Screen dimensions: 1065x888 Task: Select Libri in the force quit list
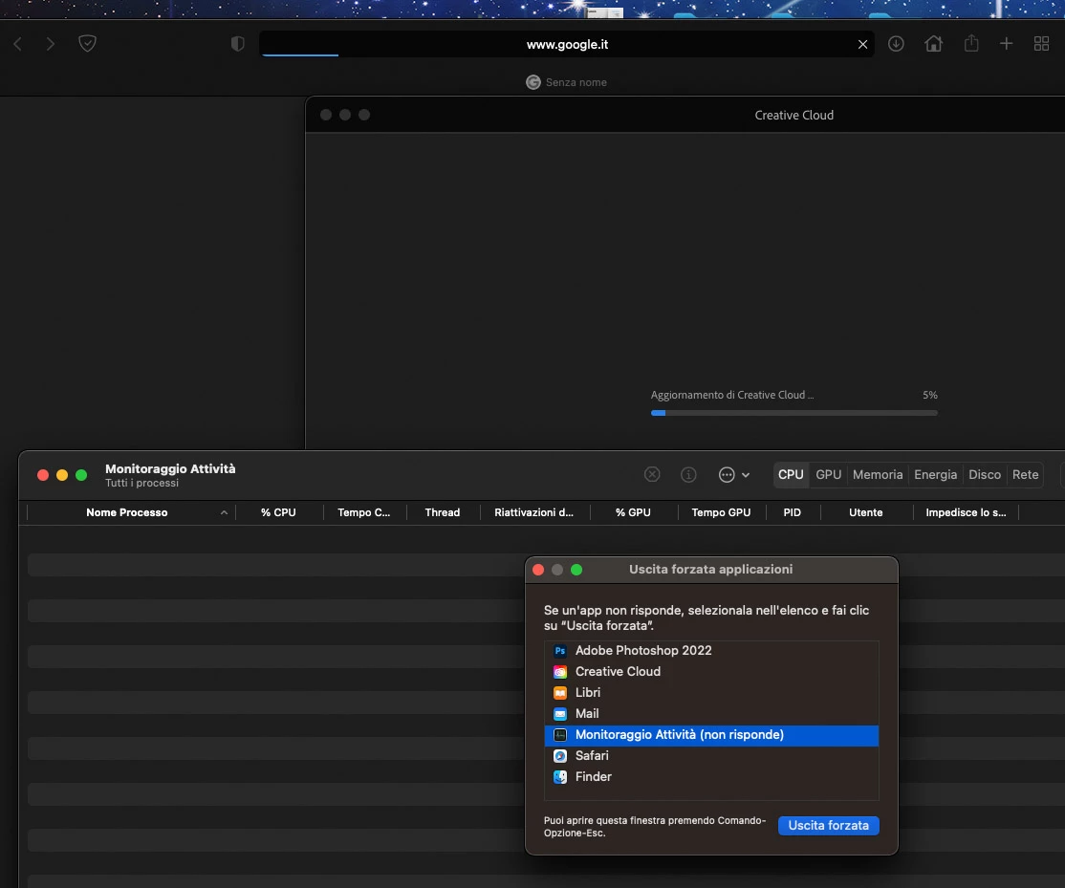coord(711,692)
